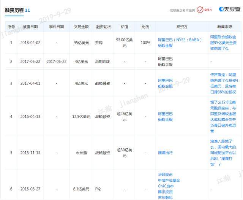This screenshot has width=243, height=200.
Task: Click the 披露日期 column header
Action: pos(30,27)
